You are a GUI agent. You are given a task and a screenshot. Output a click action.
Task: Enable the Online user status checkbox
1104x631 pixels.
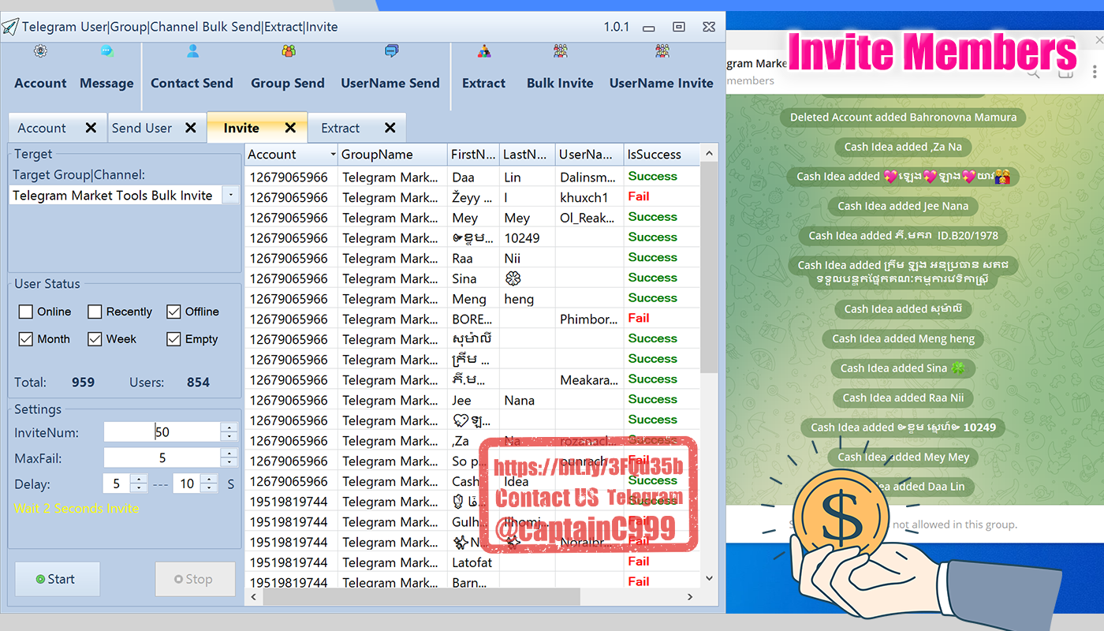tap(26, 312)
